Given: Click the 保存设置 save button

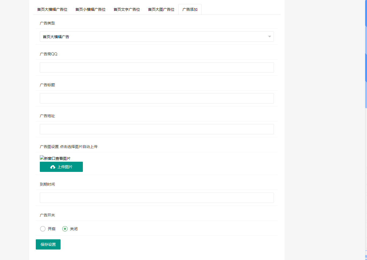Looking at the screenshot, I should point(48,244).
